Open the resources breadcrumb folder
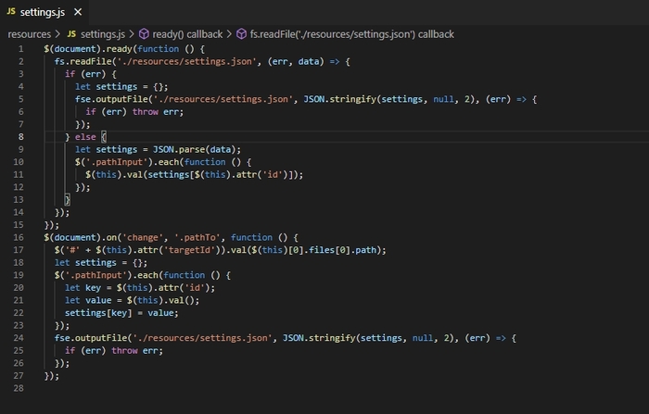This screenshot has width=649, height=414. [29, 34]
